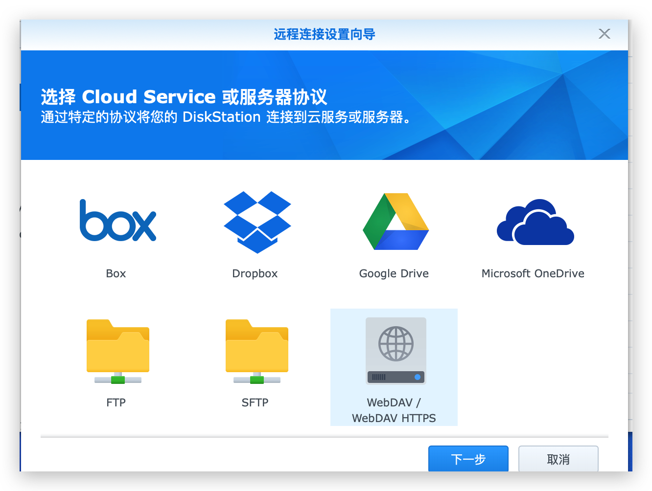Click the DiskStation description text in banner
Image resolution: width=652 pixels, height=491 pixels.
(x=226, y=118)
